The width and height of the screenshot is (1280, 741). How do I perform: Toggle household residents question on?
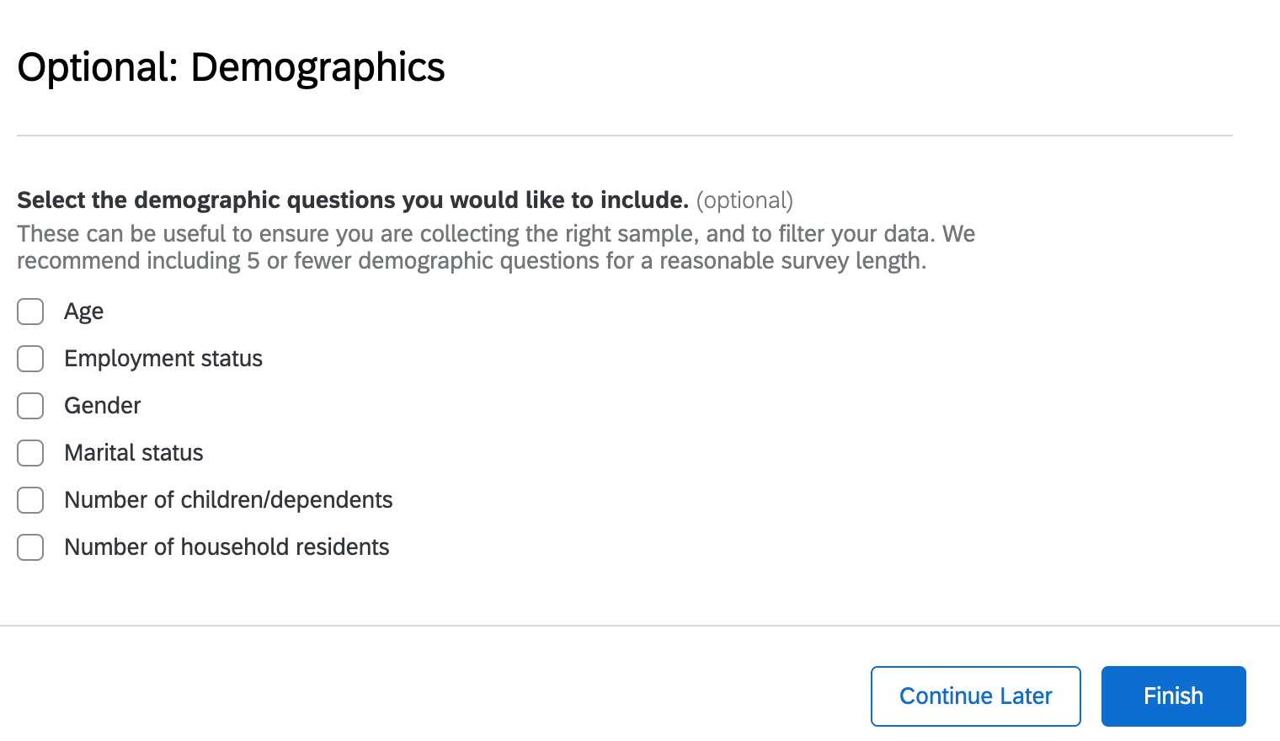coord(30,547)
